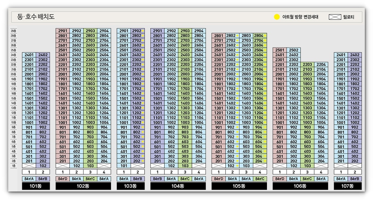Screen dimensions: 373x200
Task: Select the 106동 building label
Action: pyautogui.click(x=300, y=186)
